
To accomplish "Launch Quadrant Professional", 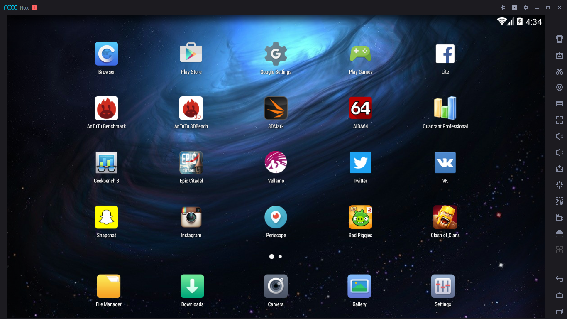I will [x=445, y=108].
